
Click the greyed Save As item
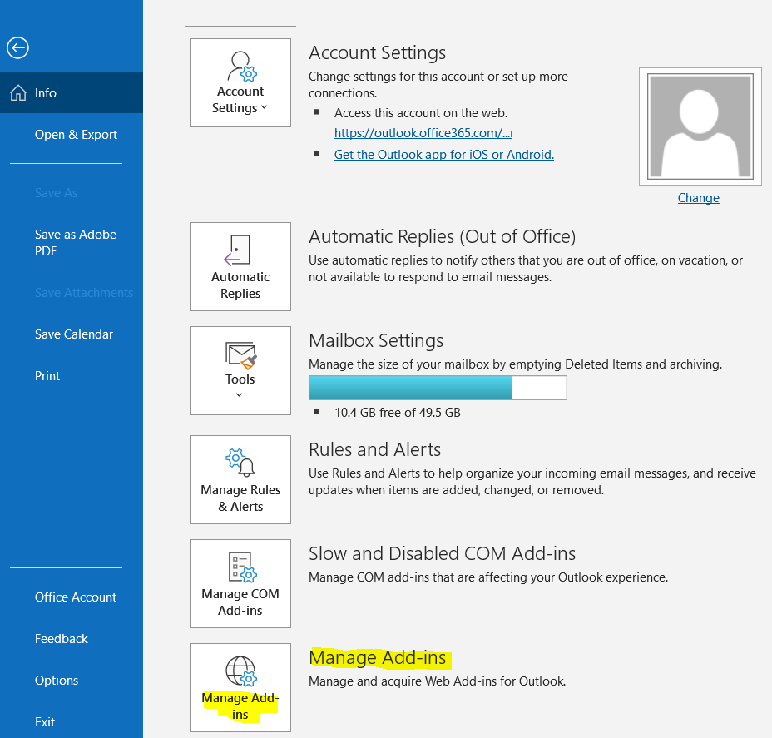coord(56,193)
